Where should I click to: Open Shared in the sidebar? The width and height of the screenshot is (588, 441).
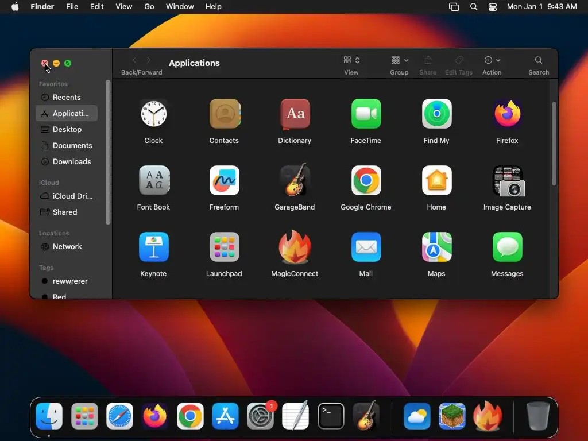point(67,212)
